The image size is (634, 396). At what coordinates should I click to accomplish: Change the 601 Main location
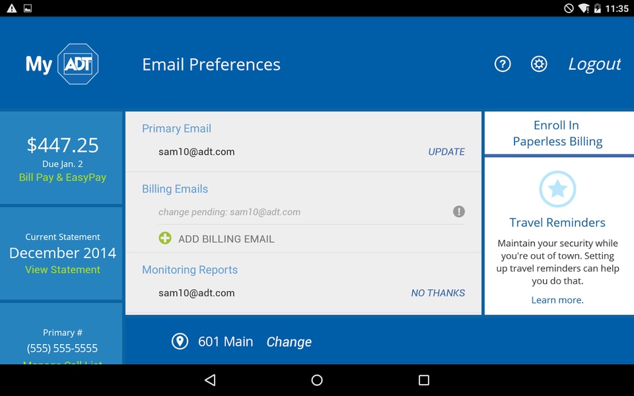coord(289,342)
